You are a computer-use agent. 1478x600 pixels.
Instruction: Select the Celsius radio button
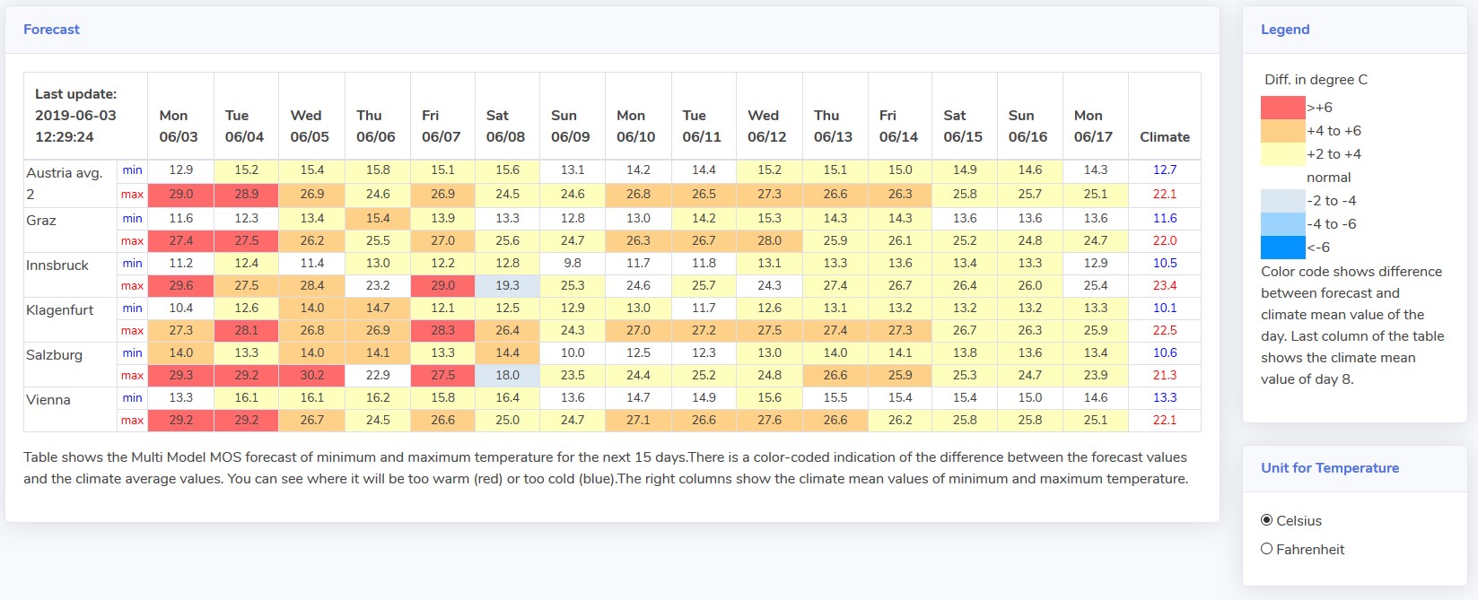coord(1266,520)
